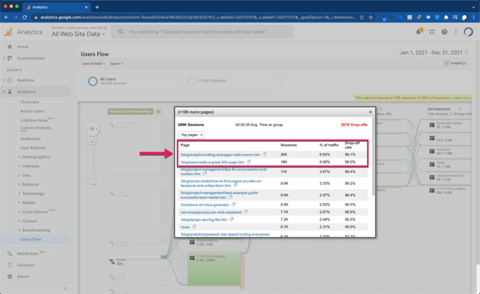
Task: Open Cohort Analysis report
Action: coord(36,128)
